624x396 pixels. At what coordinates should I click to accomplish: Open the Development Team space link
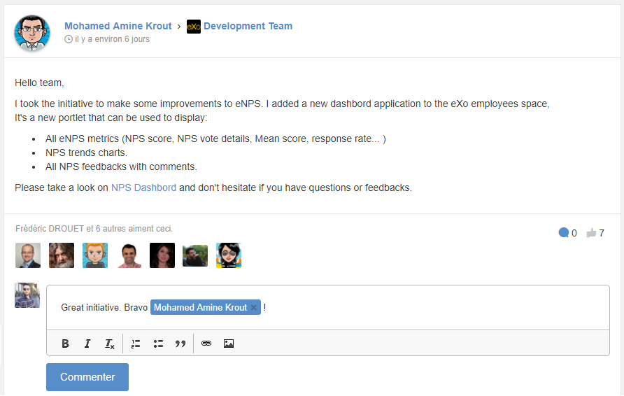pyautogui.click(x=248, y=27)
